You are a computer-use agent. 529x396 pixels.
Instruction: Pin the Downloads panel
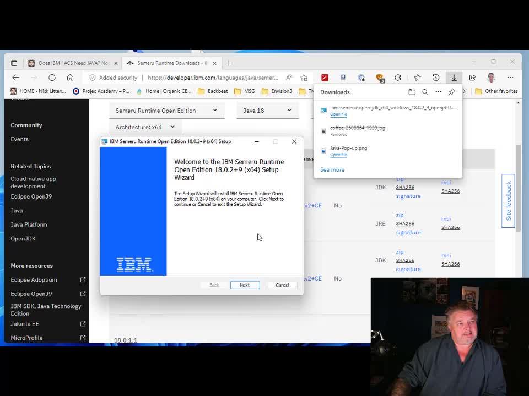452,92
